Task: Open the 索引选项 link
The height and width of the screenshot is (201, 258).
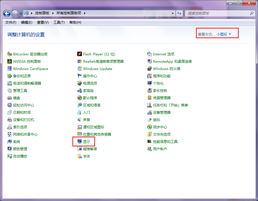Action: pos(20,127)
